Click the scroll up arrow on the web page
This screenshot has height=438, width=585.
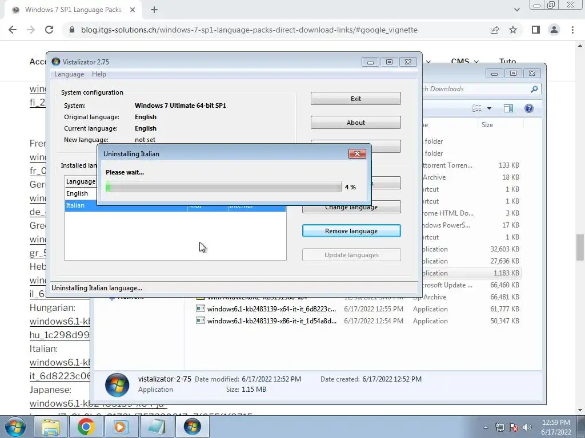[x=580, y=46]
